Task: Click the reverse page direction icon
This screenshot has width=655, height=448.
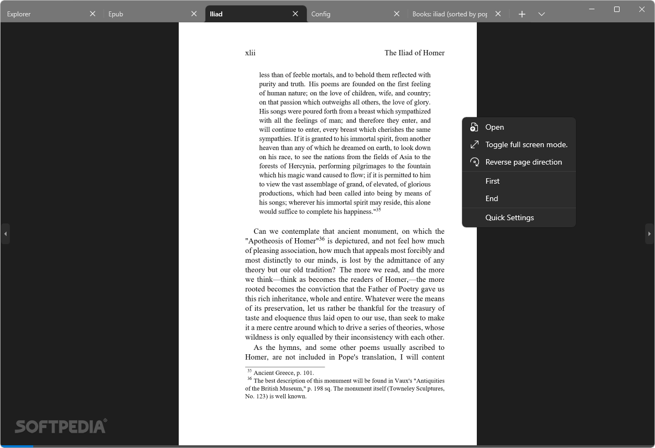Action: (474, 162)
